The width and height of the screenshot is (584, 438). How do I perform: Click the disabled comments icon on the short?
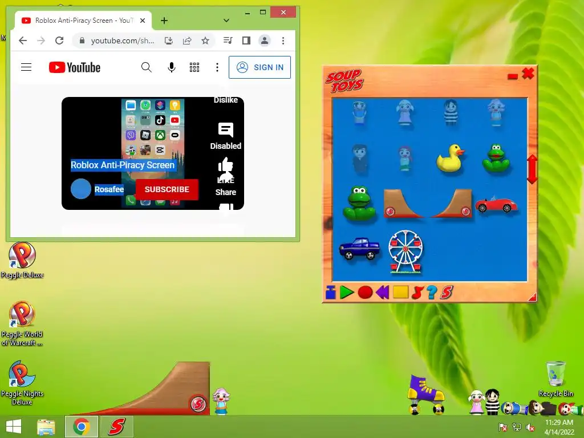[x=226, y=131]
